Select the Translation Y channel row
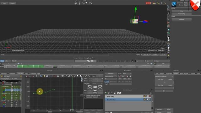This screenshot has width=201, height=113. [11, 90]
